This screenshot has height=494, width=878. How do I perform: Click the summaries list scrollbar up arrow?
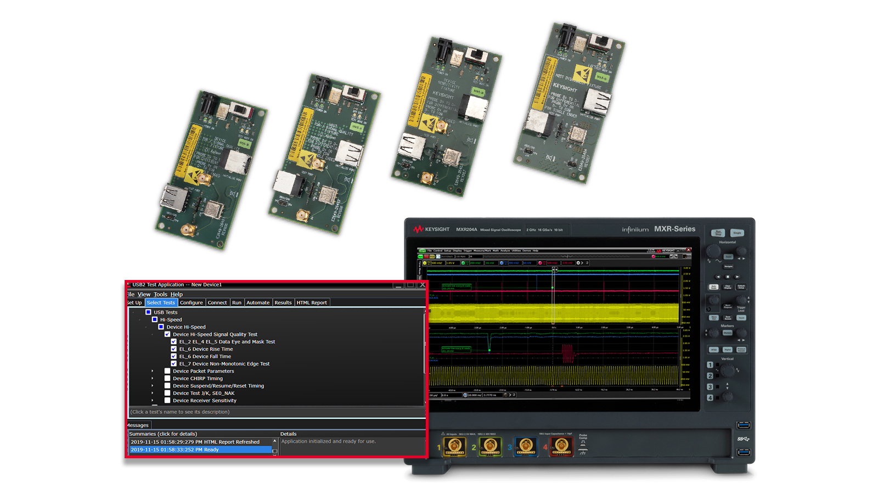tap(275, 441)
